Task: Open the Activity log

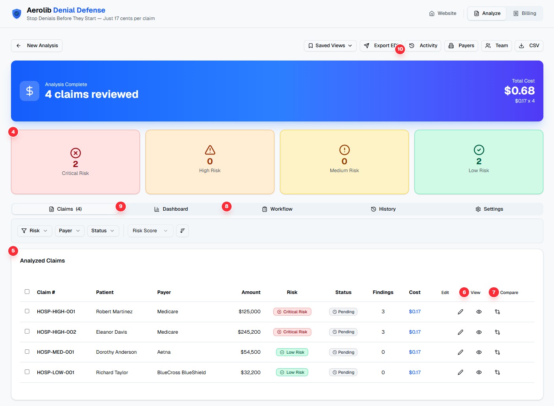Action: pyautogui.click(x=423, y=46)
